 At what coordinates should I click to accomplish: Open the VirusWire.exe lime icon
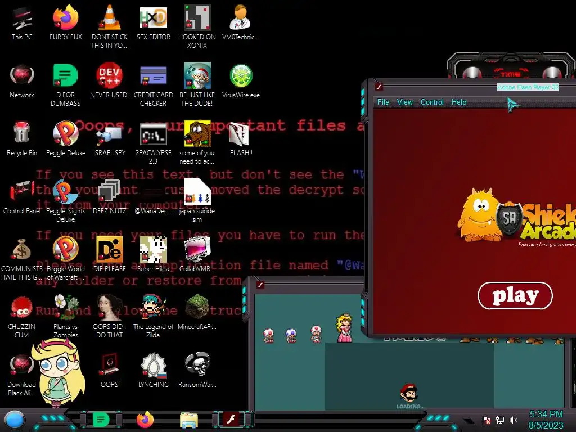point(241,76)
